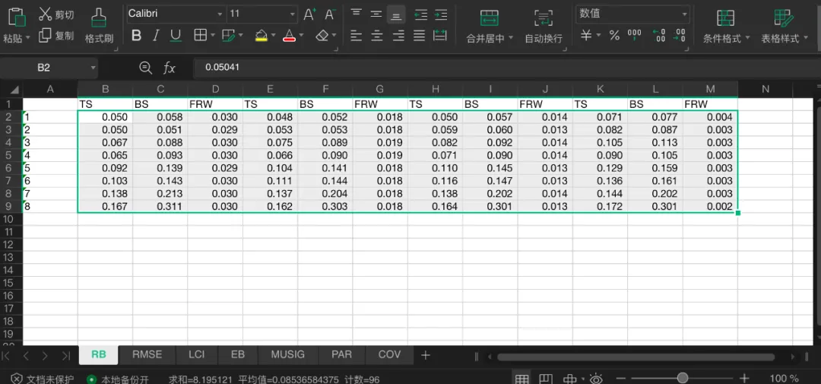
Task: Open the Paste (粘贴) dropdown arrow
Action: click(x=27, y=38)
